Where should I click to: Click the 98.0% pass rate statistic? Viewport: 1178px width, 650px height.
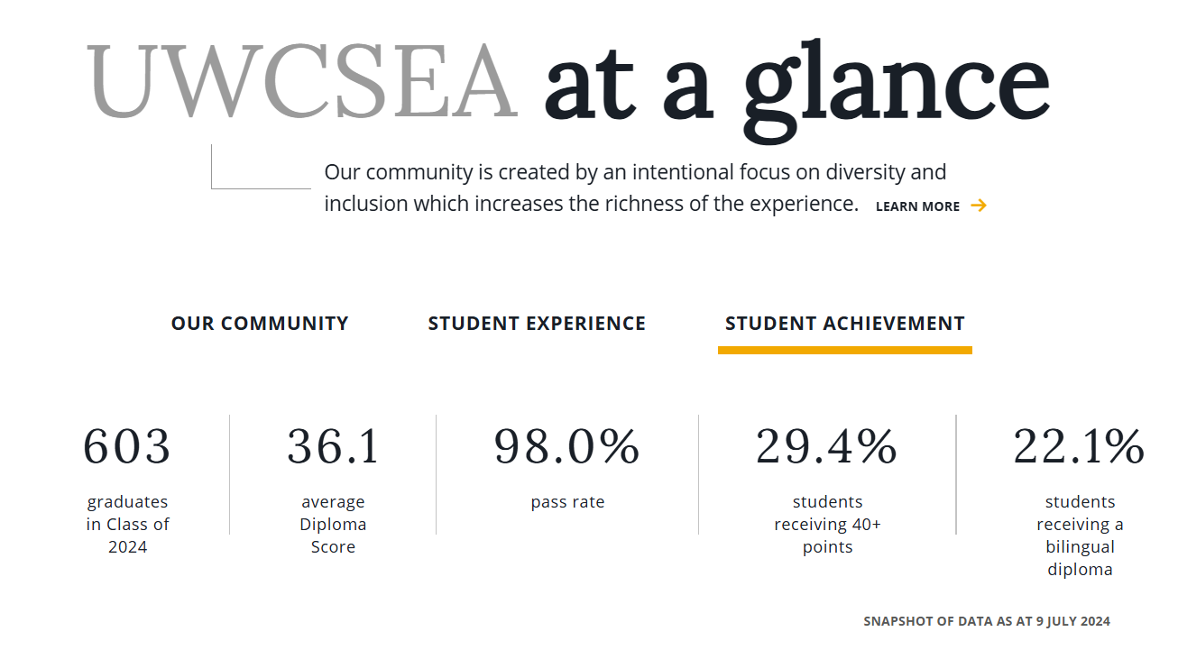[x=567, y=446]
